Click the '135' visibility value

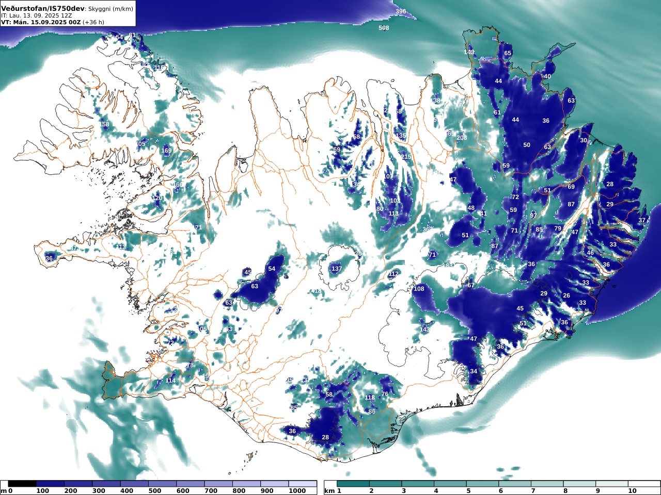(x=401, y=136)
